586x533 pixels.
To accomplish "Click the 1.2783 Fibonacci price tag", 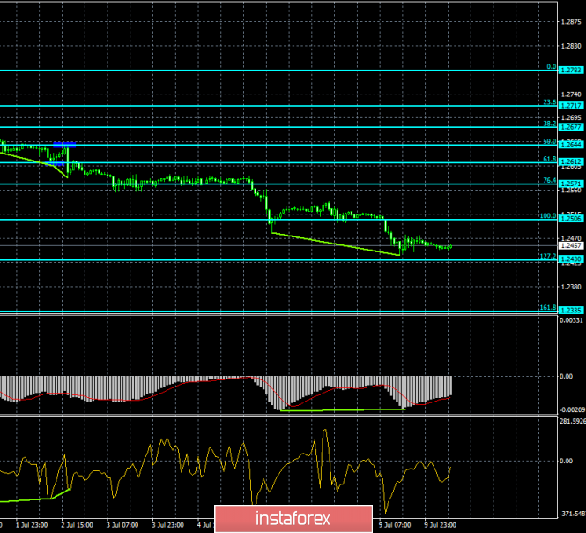I will pos(572,69).
